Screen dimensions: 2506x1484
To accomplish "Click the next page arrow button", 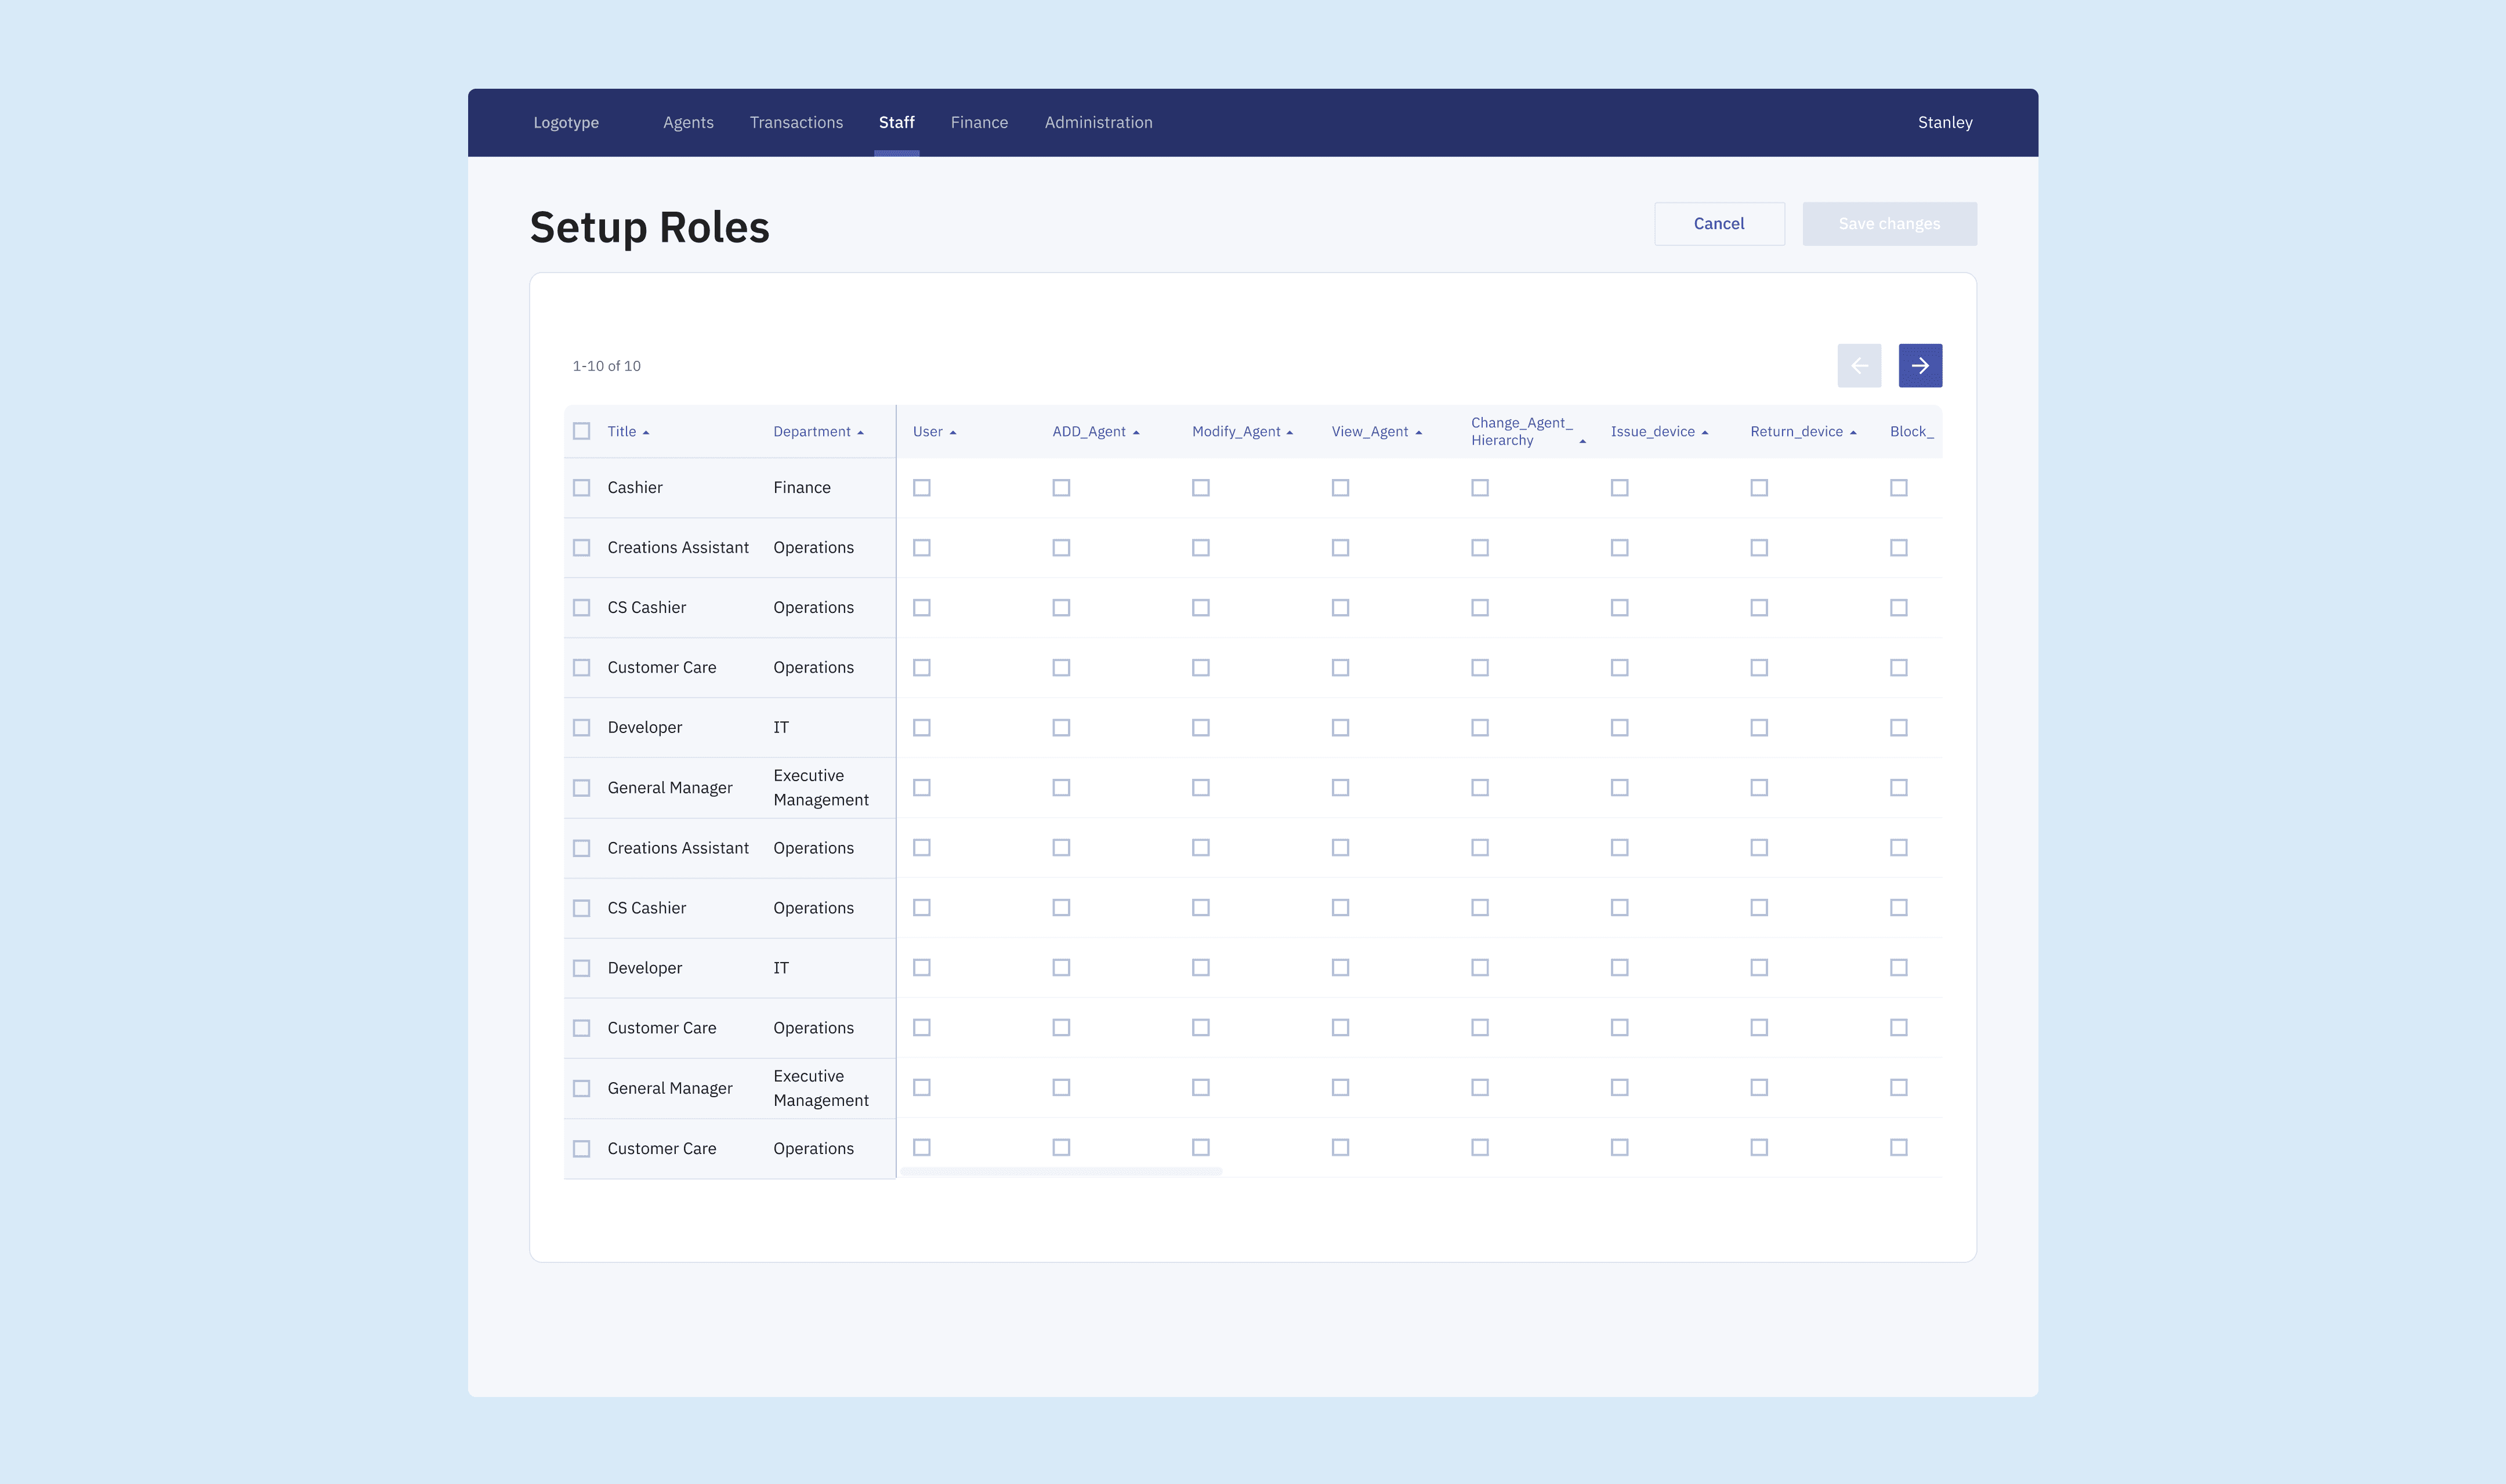I will 1920,366.
